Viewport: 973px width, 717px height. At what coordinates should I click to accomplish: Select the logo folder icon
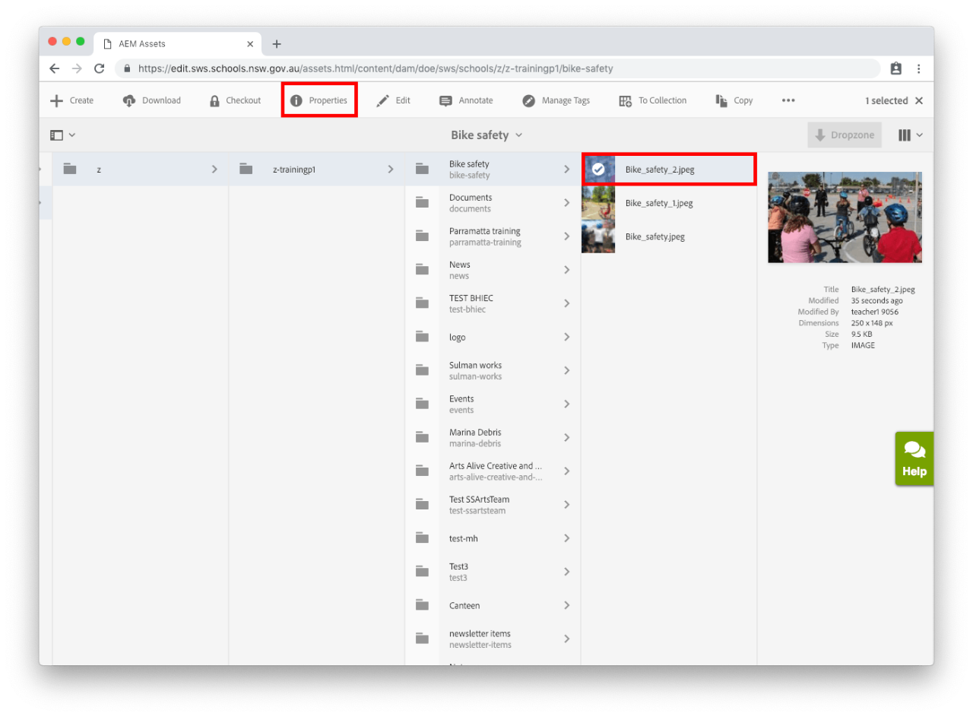click(422, 337)
